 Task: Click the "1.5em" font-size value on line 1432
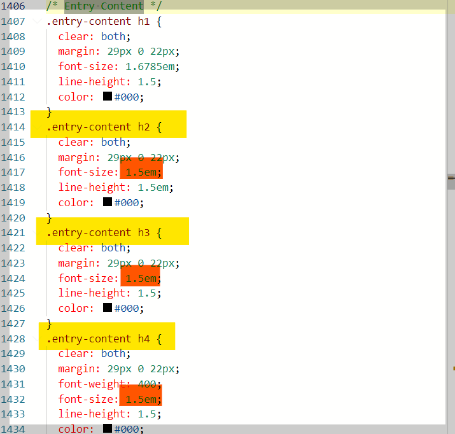click(141, 400)
